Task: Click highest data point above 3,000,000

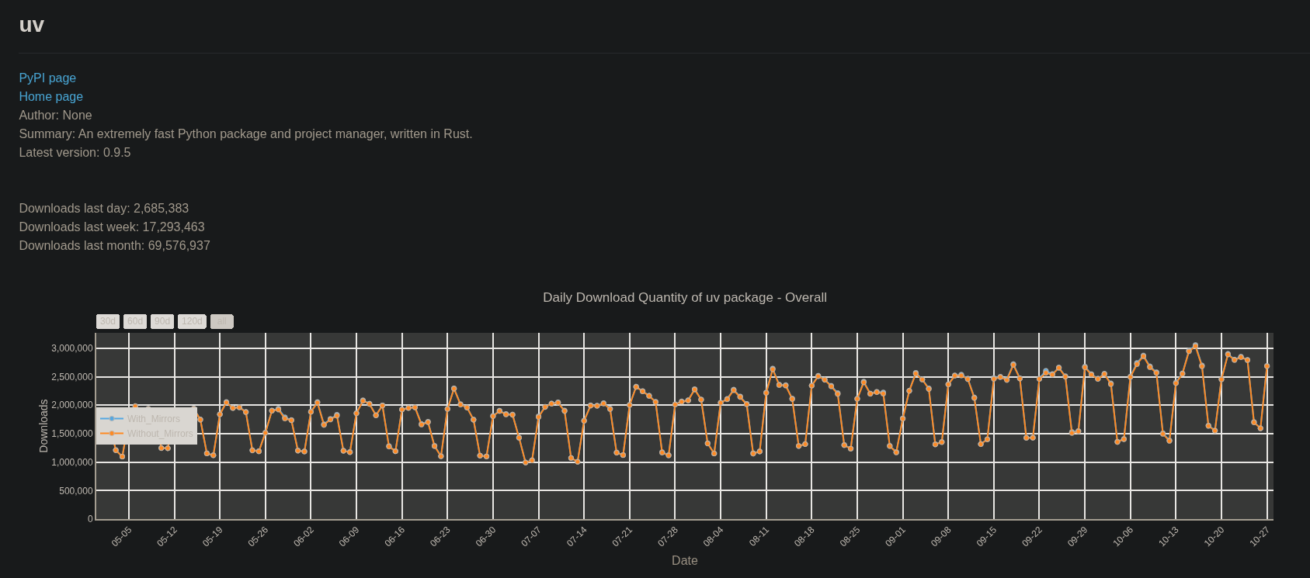Action: click(1195, 345)
